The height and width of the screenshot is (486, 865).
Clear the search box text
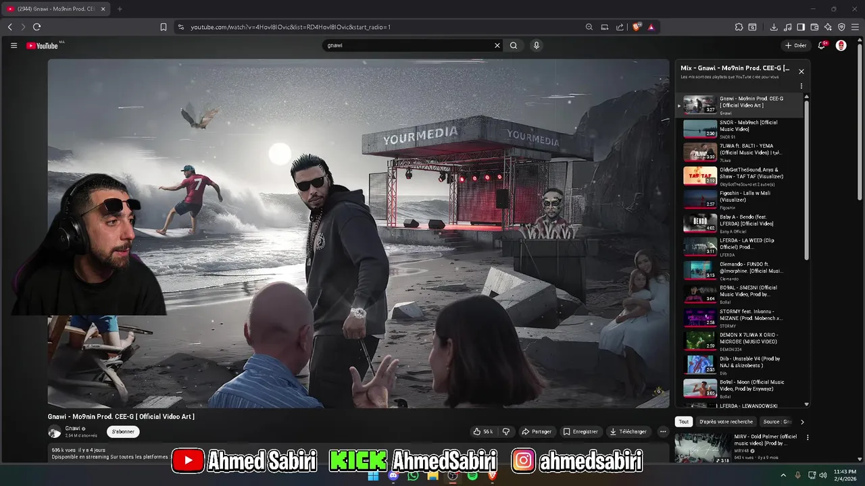[497, 45]
